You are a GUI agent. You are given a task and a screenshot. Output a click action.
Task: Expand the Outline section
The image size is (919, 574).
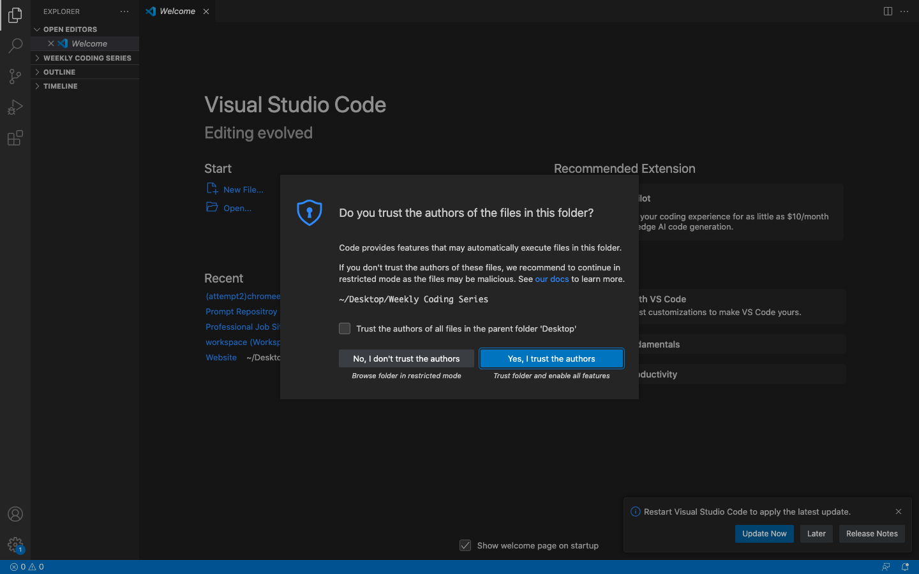click(85, 72)
